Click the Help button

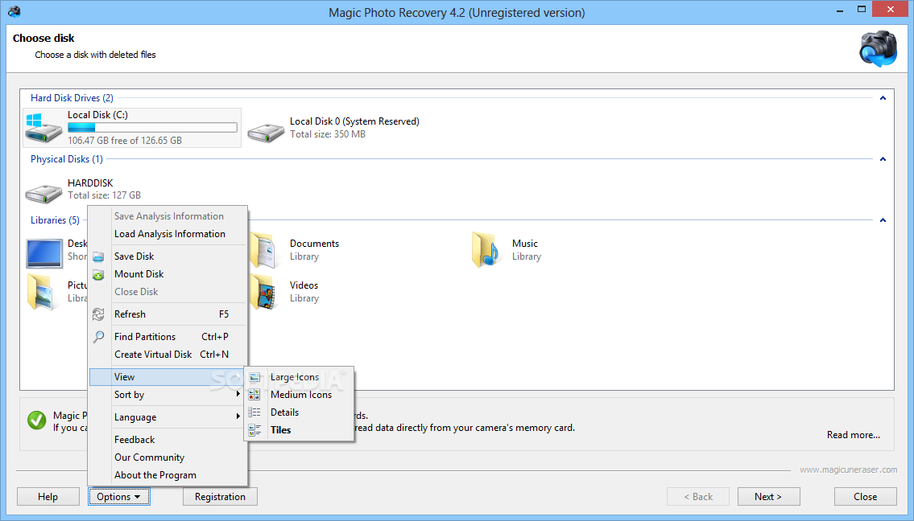48,497
